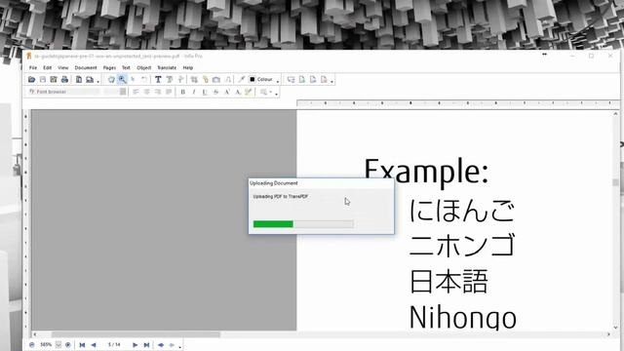Click the Align left icon
This screenshot has height=351, width=624.
pos(136,92)
